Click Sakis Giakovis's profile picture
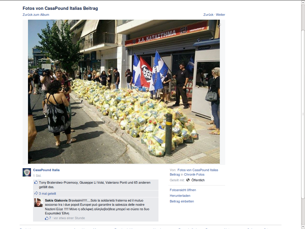This screenshot has width=305, height=229. pyautogui.click(x=38, y=203)
